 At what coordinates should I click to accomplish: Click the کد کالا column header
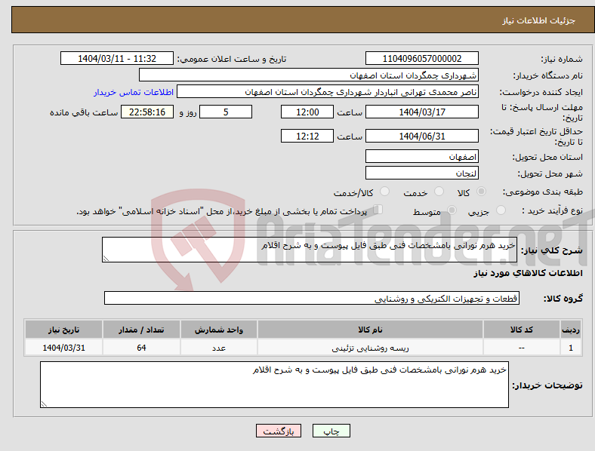pos(522,330)
